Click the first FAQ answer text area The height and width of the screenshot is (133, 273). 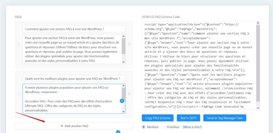(74, 49)
